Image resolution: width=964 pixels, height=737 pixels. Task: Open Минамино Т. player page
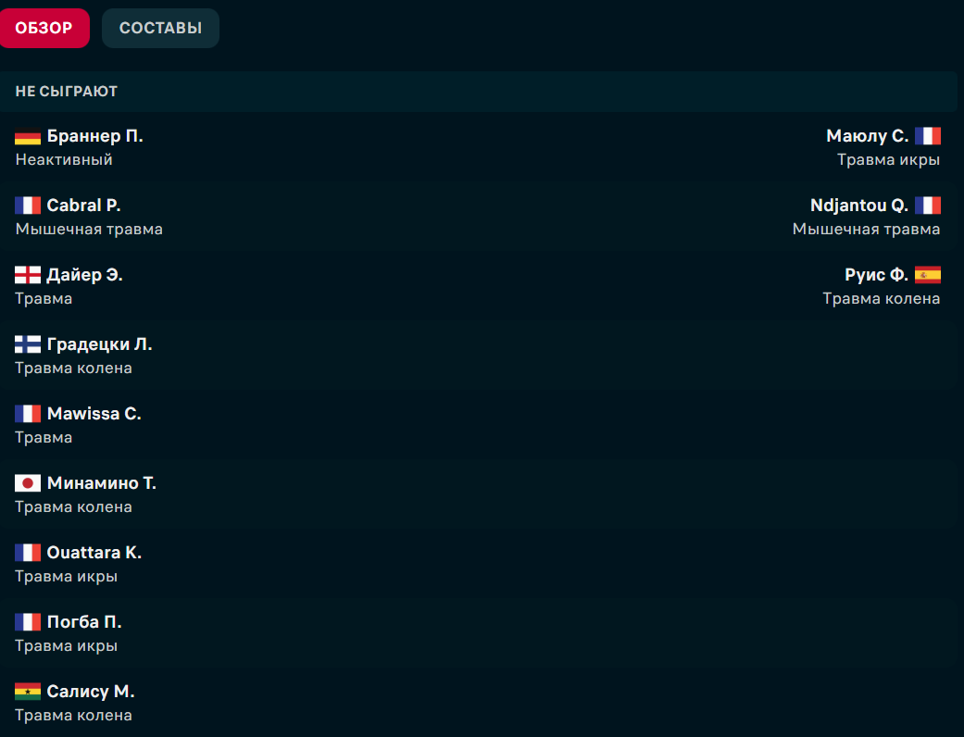coord(101,483)
